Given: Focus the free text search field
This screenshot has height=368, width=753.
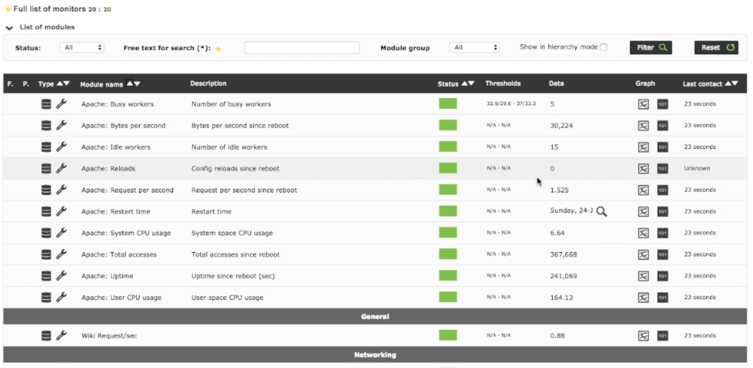Looking at the screenshot, I should click(x=302, y=47).
